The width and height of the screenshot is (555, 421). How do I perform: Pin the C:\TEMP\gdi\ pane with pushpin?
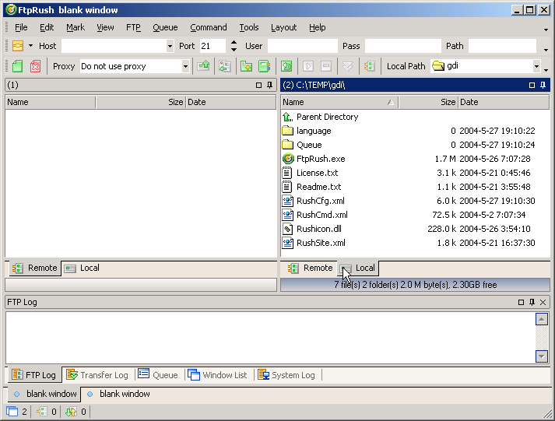543,85
